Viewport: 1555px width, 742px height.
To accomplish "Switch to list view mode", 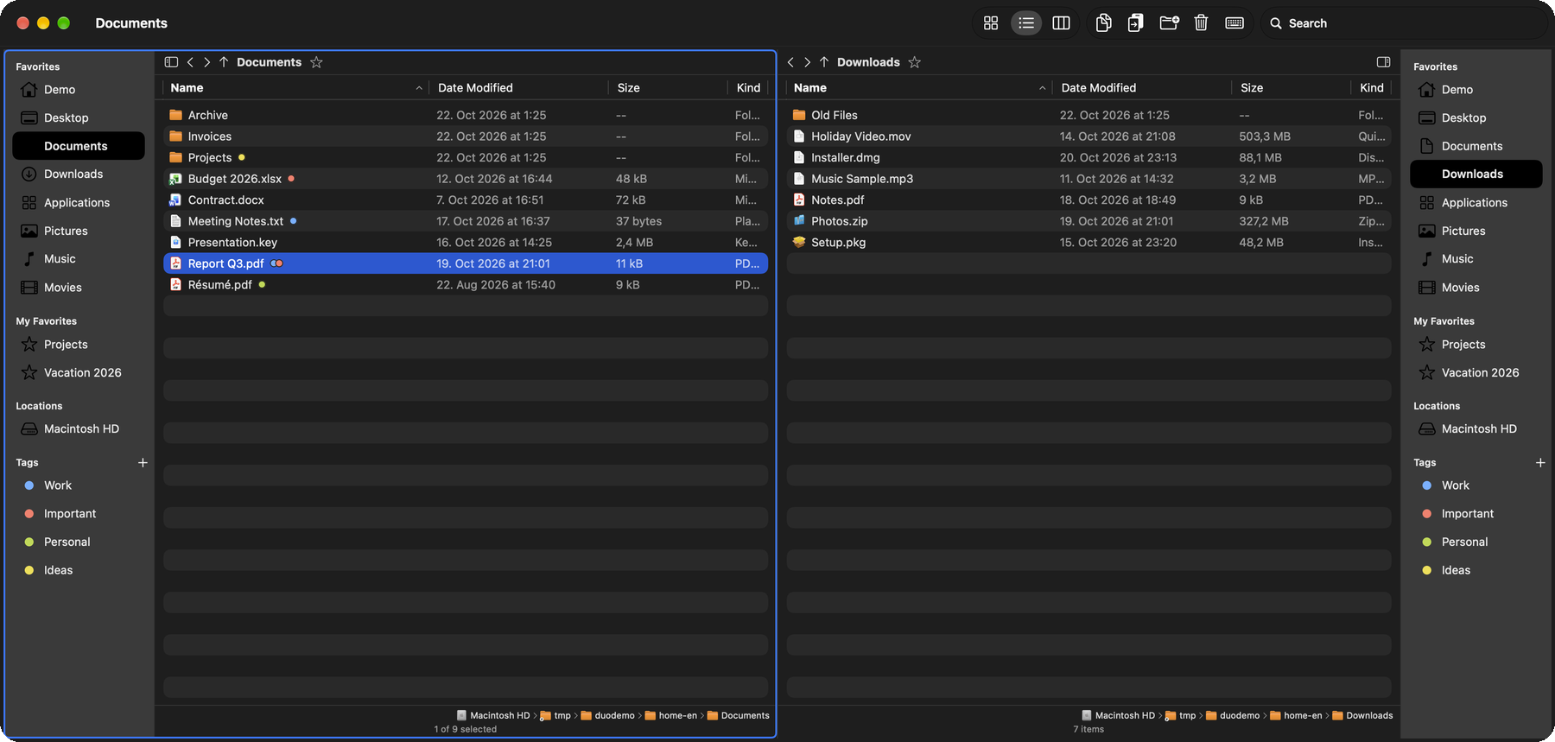I will (1026, 23).
